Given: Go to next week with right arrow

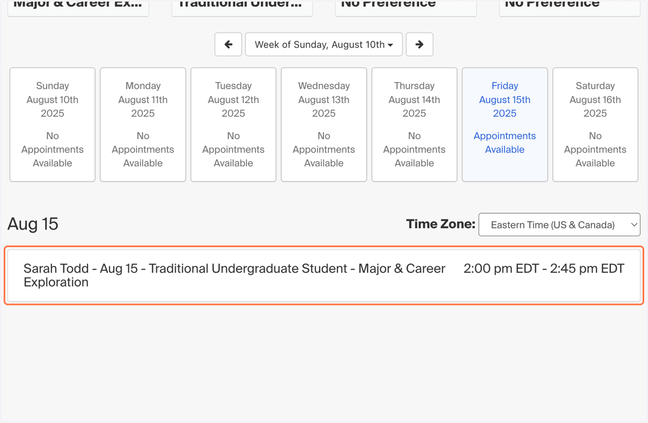Looking at the screenshot, I should click(x=420, y=44).
